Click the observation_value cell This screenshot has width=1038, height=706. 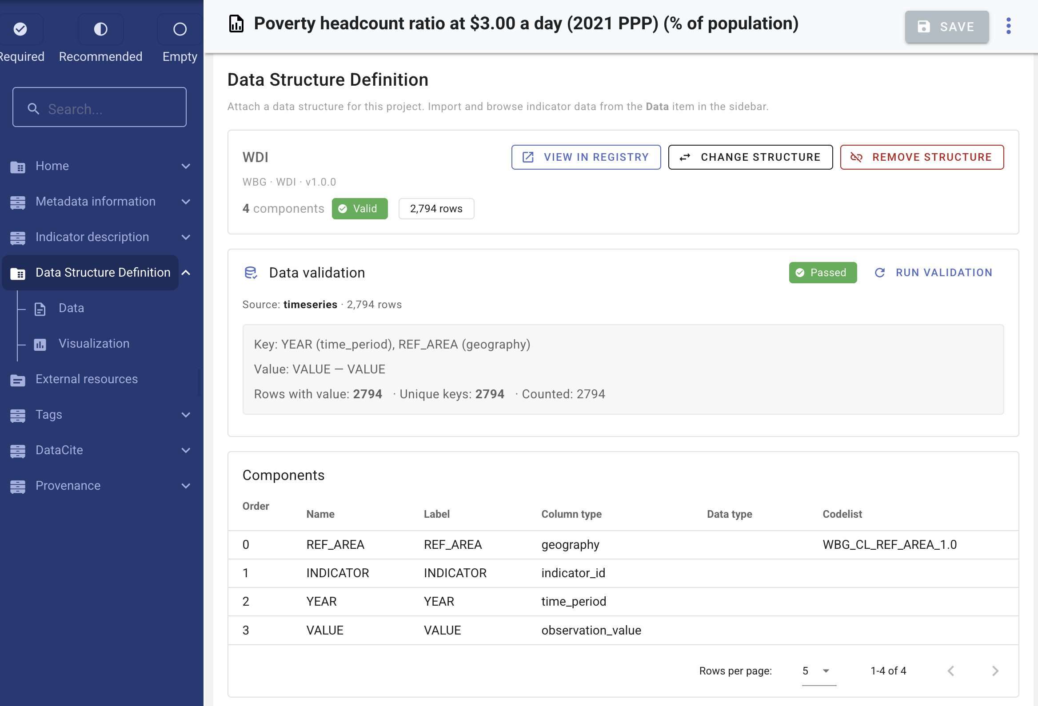click(x=591, y=630)
